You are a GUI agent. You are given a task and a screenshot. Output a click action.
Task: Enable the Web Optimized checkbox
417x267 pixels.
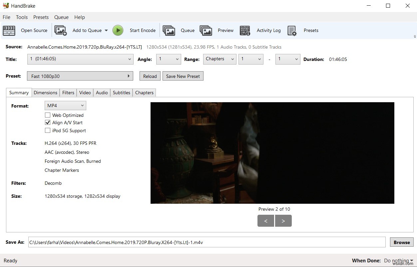click(x=48, y=115)
